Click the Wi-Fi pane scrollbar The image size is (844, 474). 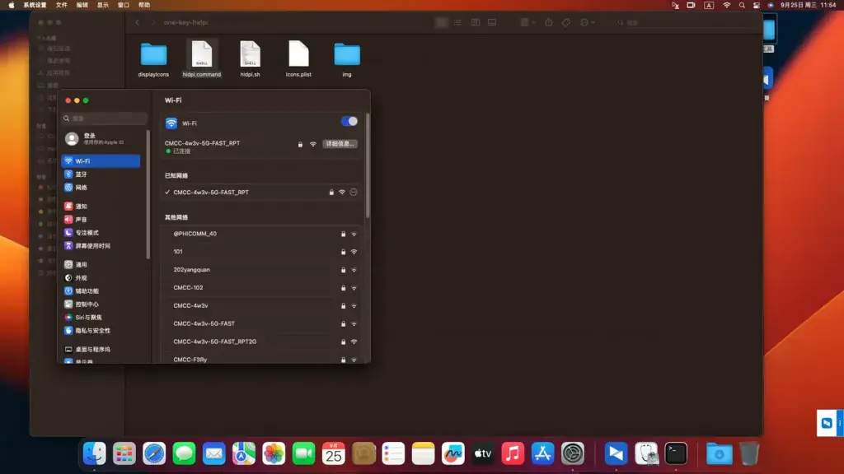368,165
